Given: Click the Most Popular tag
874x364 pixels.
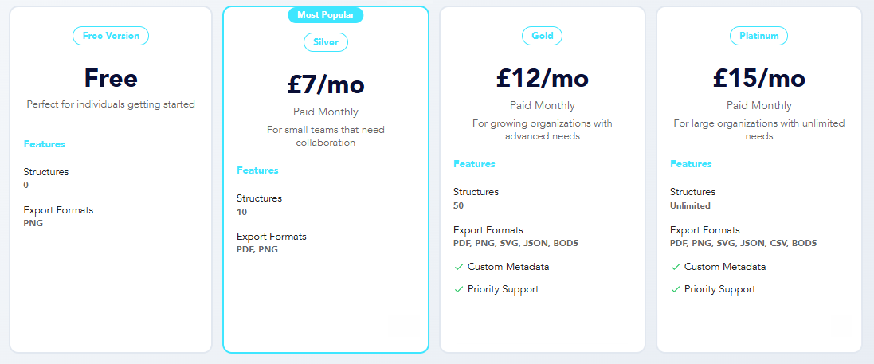Looking at the screenshot, I should (325, 14).
